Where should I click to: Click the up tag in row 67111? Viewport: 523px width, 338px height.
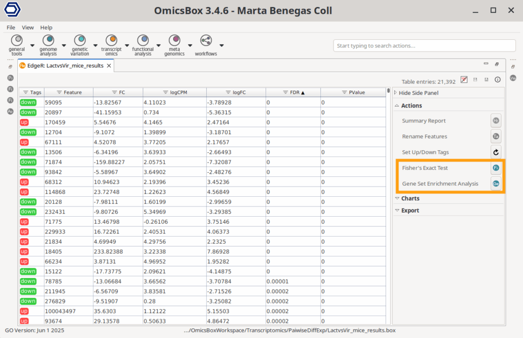tap(24, 142)
